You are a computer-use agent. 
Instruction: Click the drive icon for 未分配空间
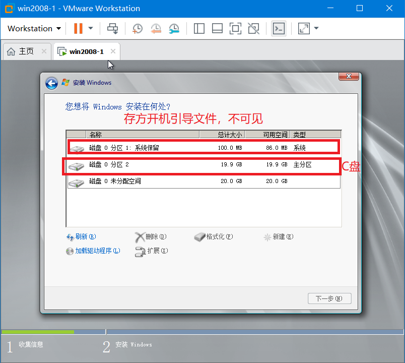(77, 183)
